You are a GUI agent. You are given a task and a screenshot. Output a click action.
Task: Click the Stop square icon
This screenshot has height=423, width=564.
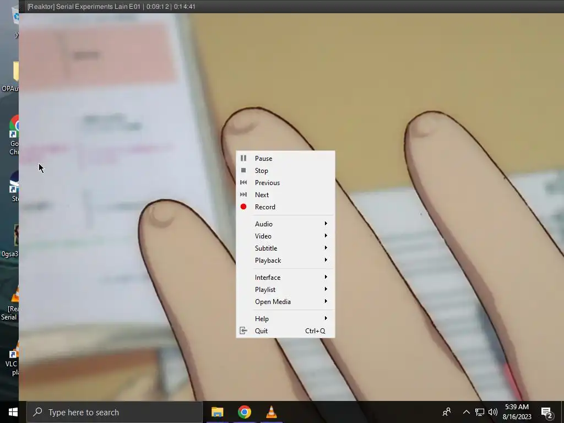pyautogui.click(x=243, y=171)
